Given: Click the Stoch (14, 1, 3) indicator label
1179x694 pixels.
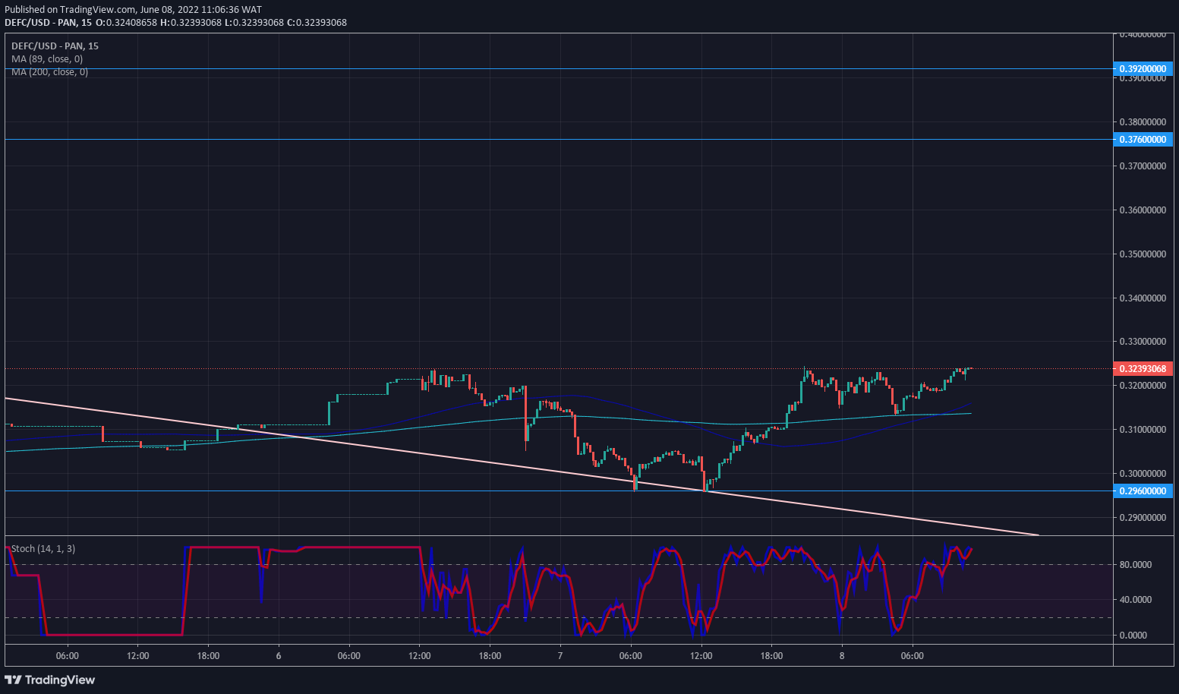Looking at the screenshot, I should pos(43,548).
